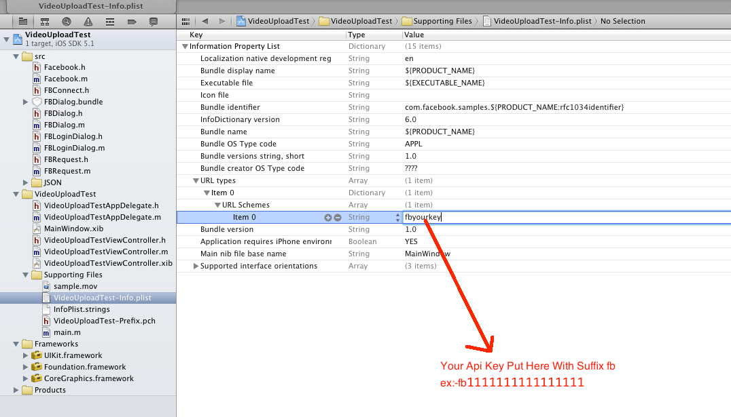This screenshot has width=731, height=417.
Task: Open the Issue navigator warning icon
Action: 88,22
